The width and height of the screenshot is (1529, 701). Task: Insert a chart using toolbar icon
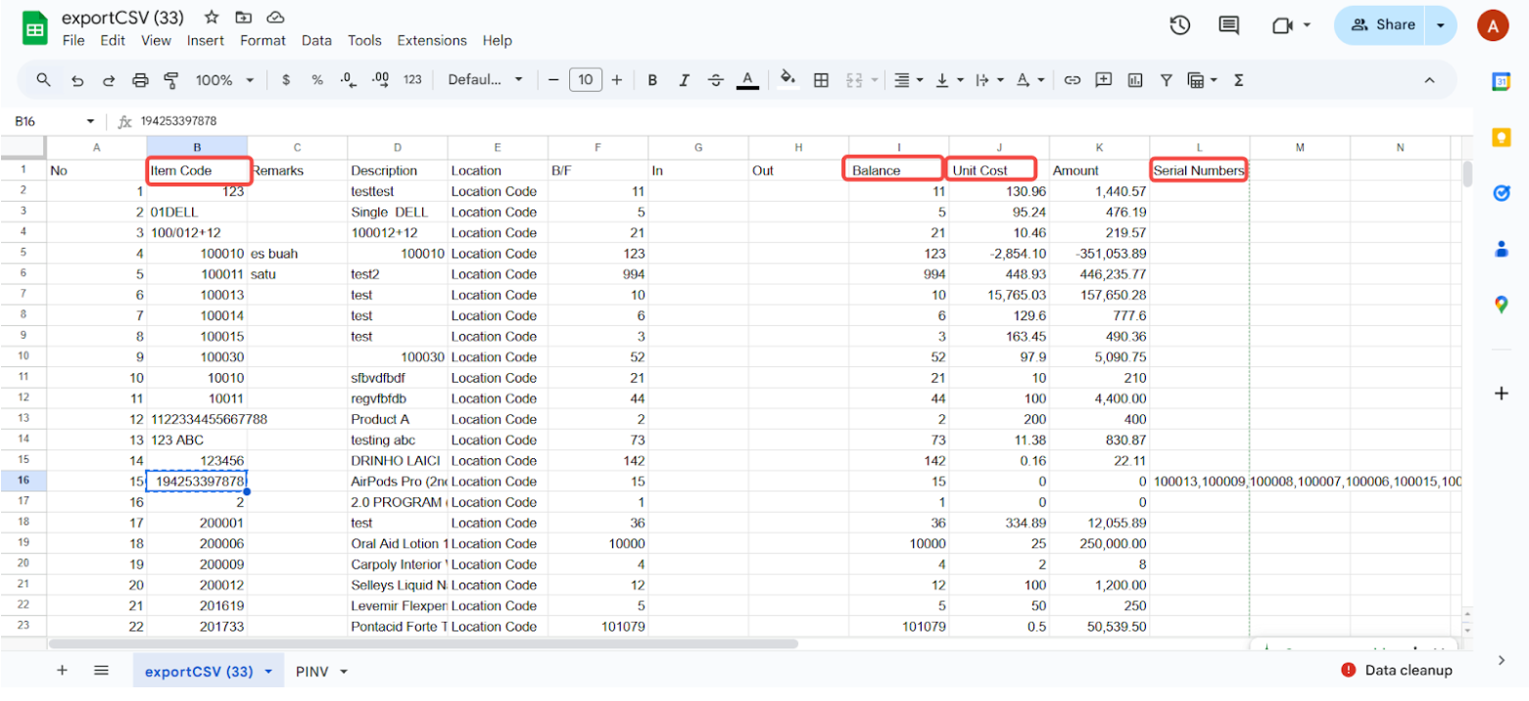click(x=1135, y=80)
